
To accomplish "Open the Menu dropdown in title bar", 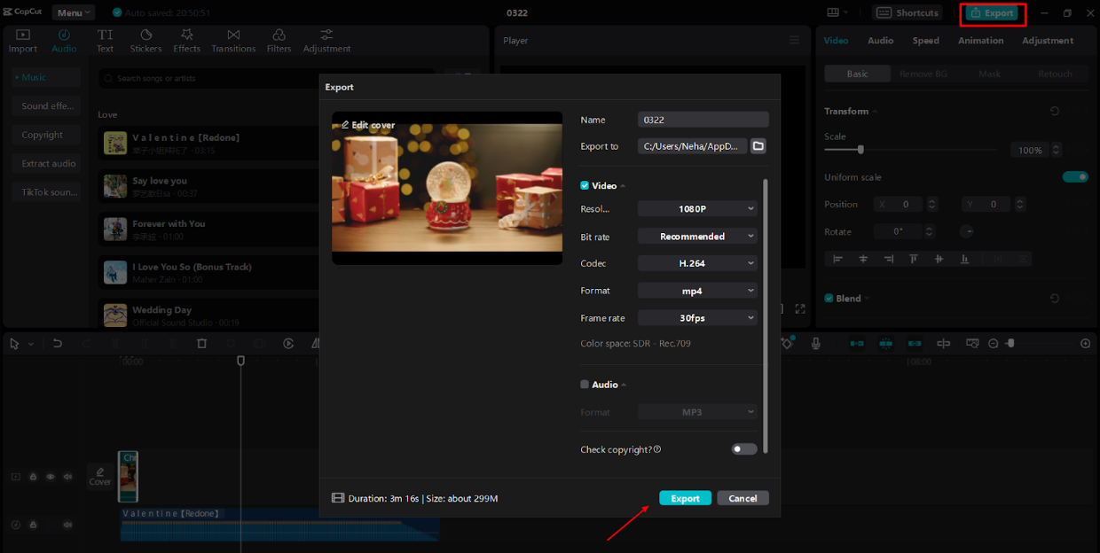I will click(74, 12).
